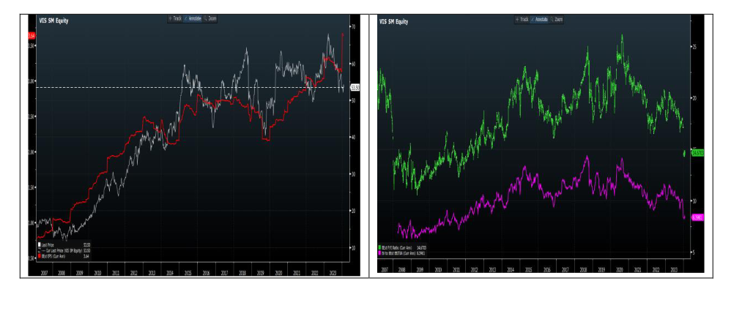Click the magenta EV/EBITDA value tag on right axis
Image resolution: width=742 pixels, height=311 pixels.
pos(697,217)
